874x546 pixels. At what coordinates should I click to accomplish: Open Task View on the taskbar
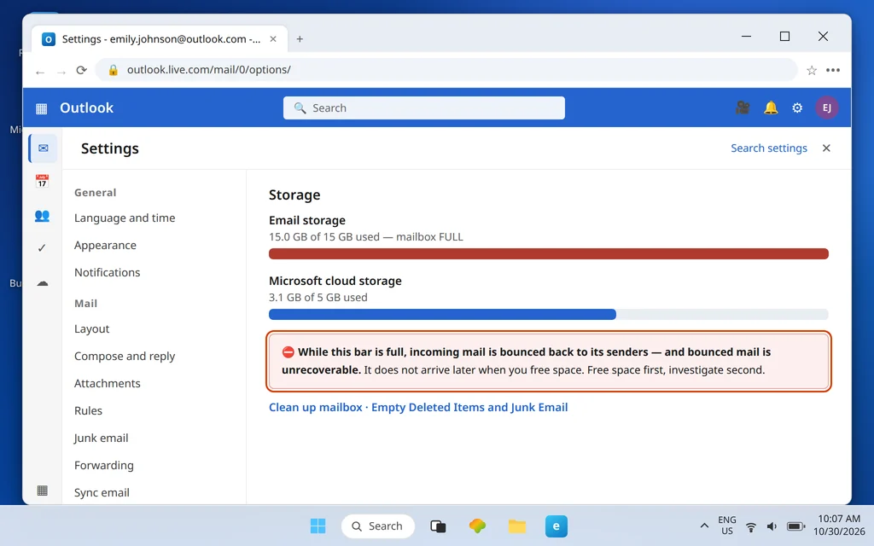coord(438,526)
